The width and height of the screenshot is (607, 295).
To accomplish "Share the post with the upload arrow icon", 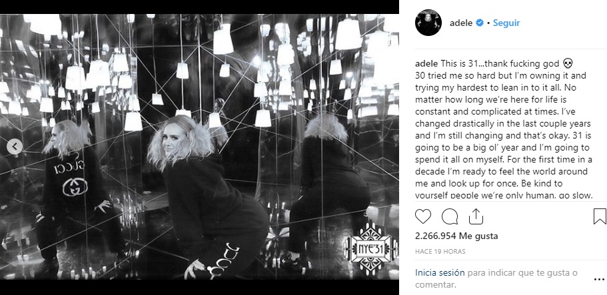I will click(476, 216).
